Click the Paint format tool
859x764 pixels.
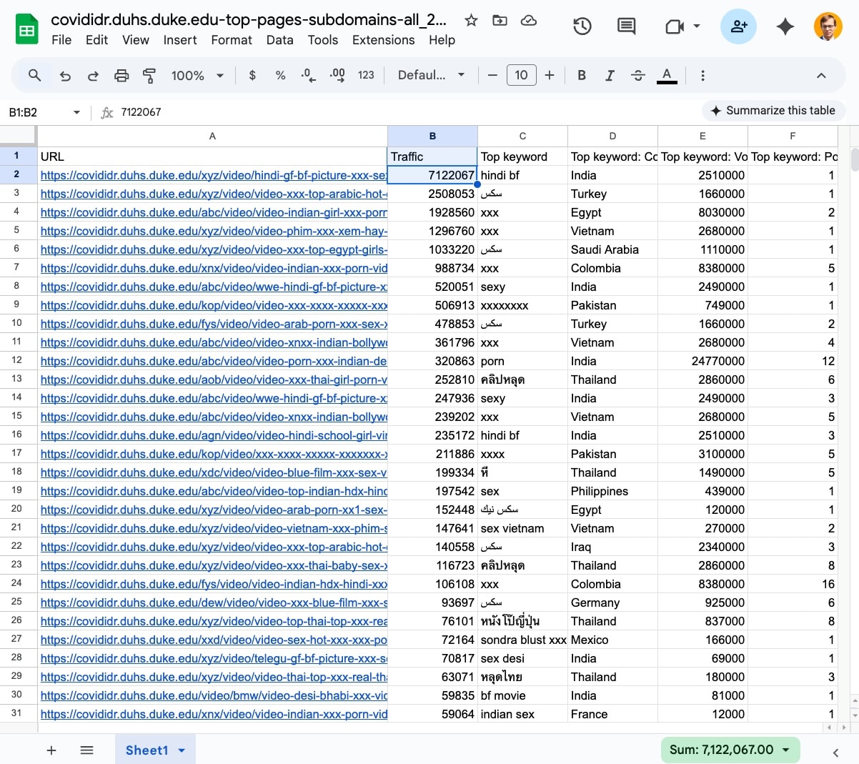coord(149,75)
